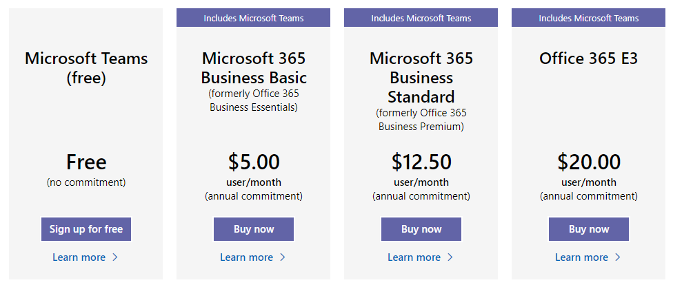Click the chevron arrow in the Business Basic card
Image resolution: width=673 pixels, height=287 pixels.
pyautogui.click(x=283, y=257)
